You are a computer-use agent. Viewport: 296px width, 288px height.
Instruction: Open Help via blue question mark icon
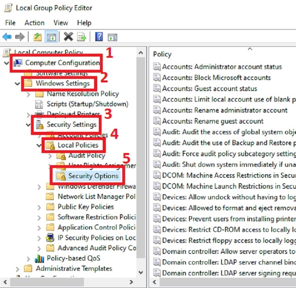pyautogui.click(x=99, y=37)
